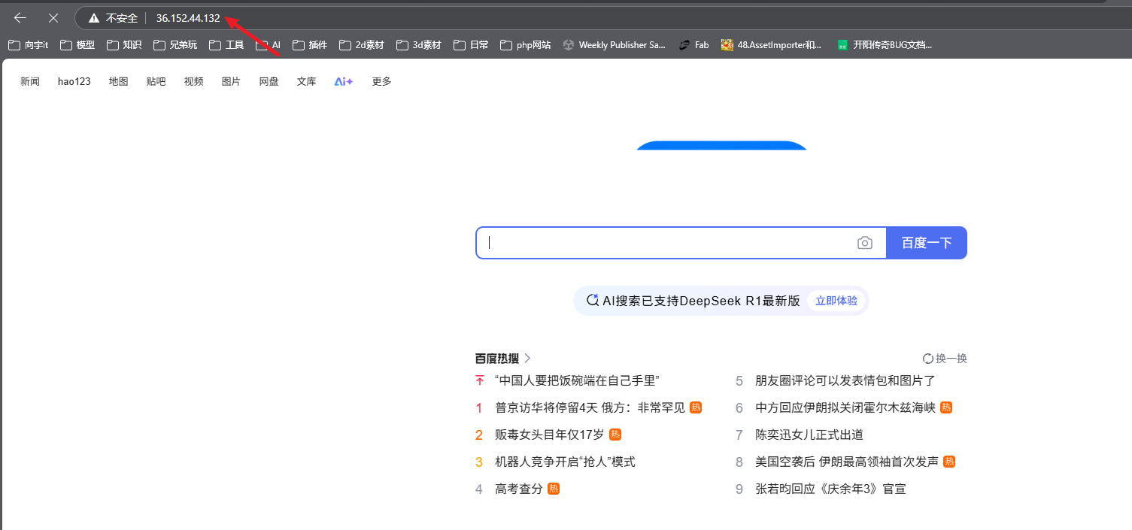Screen dimensions: 1132x530
Task: Switch to the hao123 nav item
Action: point(73,81)
